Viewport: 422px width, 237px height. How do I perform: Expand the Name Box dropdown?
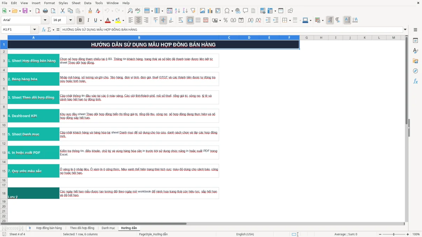[35, 29]
